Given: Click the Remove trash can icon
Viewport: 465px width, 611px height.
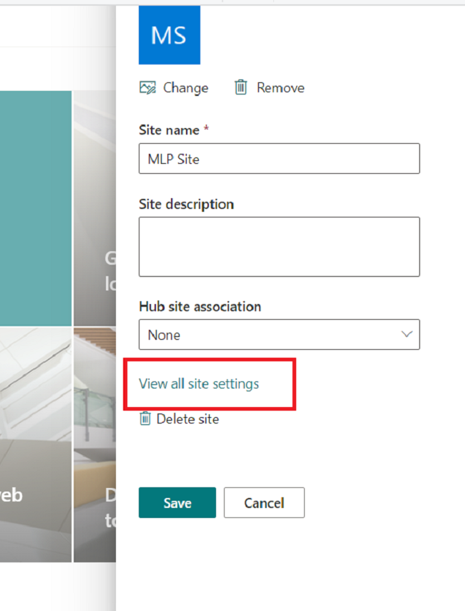Looking at the screenshot, I should coord(240,88).
